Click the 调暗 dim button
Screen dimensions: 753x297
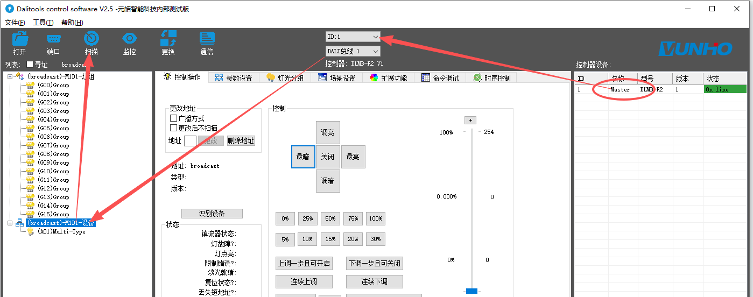pyautogui.click(x=328, y=181)
